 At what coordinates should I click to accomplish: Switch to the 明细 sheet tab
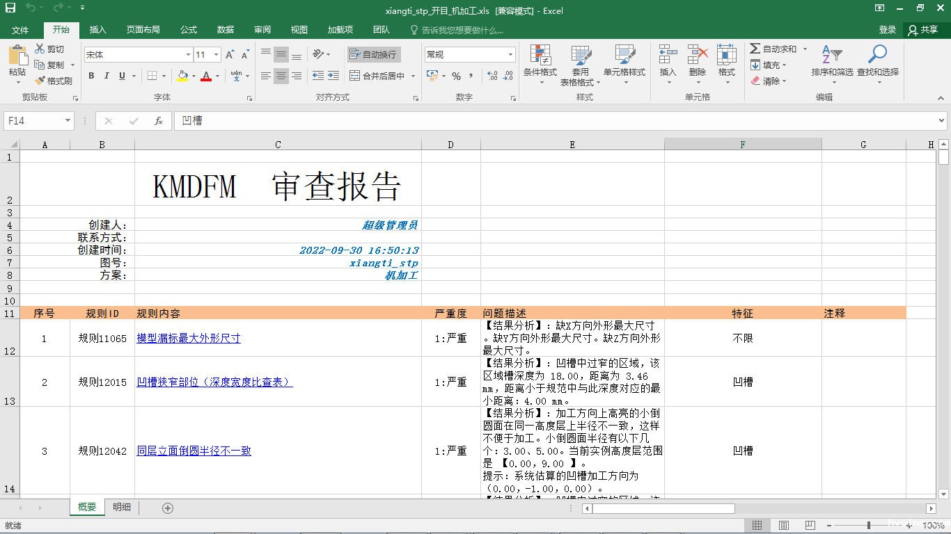click(121, 508)
